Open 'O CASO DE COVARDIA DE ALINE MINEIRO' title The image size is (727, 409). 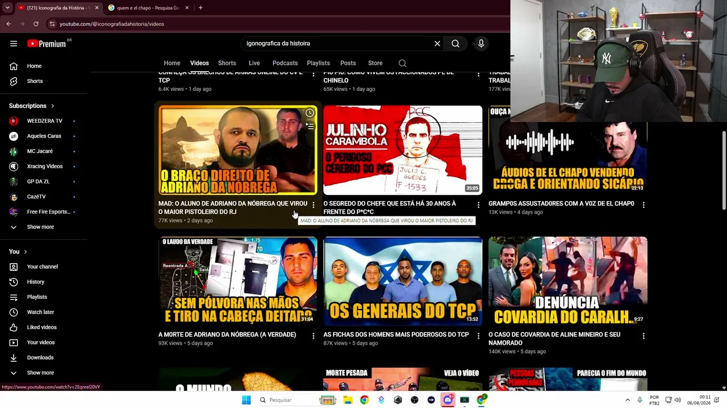[x=554, y=339]
